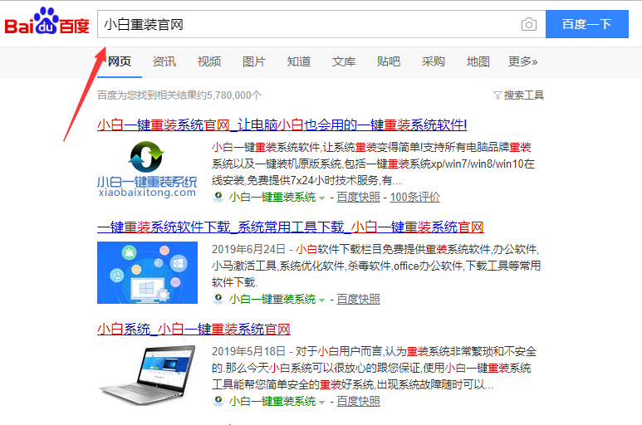Viewport: 642px width, 425px height.
Task: Open the 地图 tab
Action: [478, 61]
